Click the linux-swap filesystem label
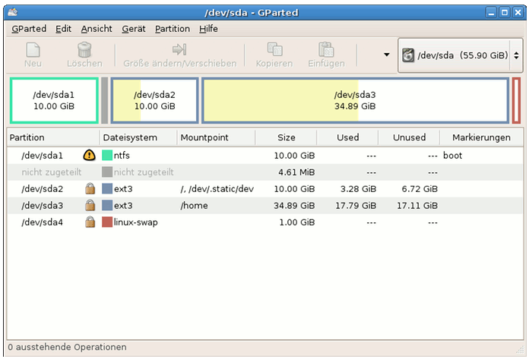The width and height of the screenshot is (529, 359). (x=135, y=222)
